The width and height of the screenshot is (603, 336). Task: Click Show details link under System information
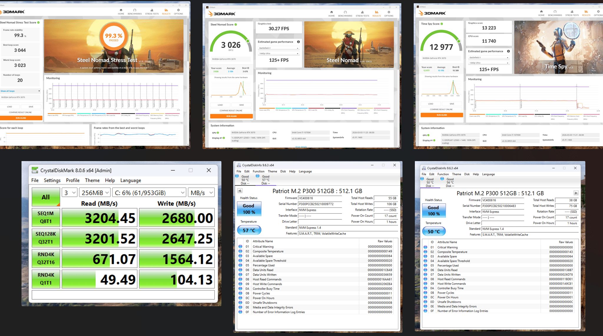coord(301,147)
